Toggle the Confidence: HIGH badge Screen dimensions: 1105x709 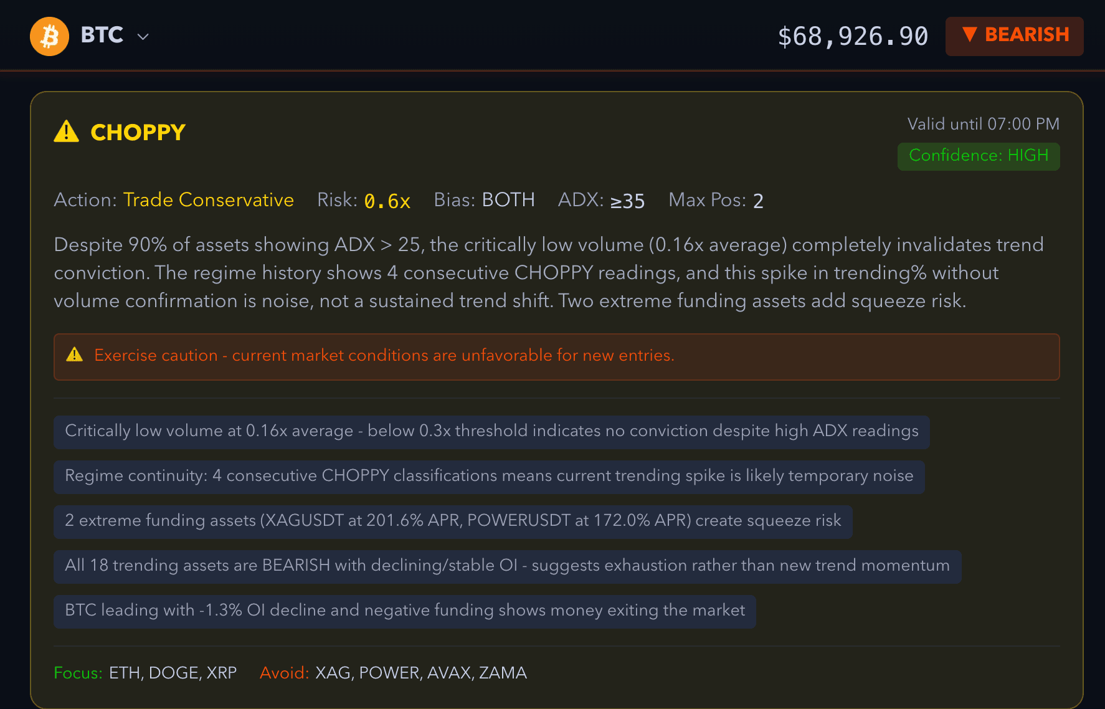[x=978, y=156]
